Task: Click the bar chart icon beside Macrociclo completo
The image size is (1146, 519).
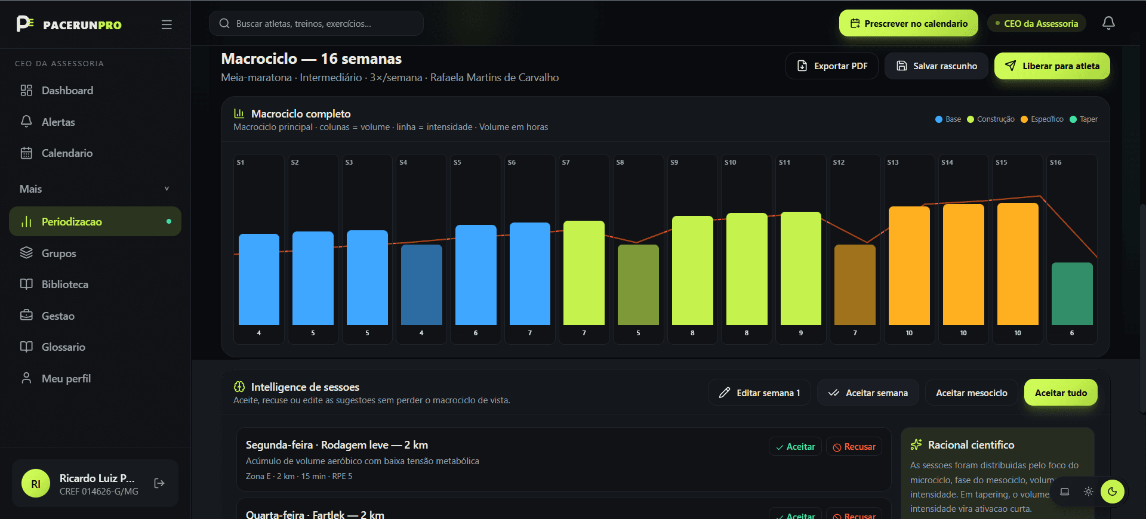Action: coord(239,113)
